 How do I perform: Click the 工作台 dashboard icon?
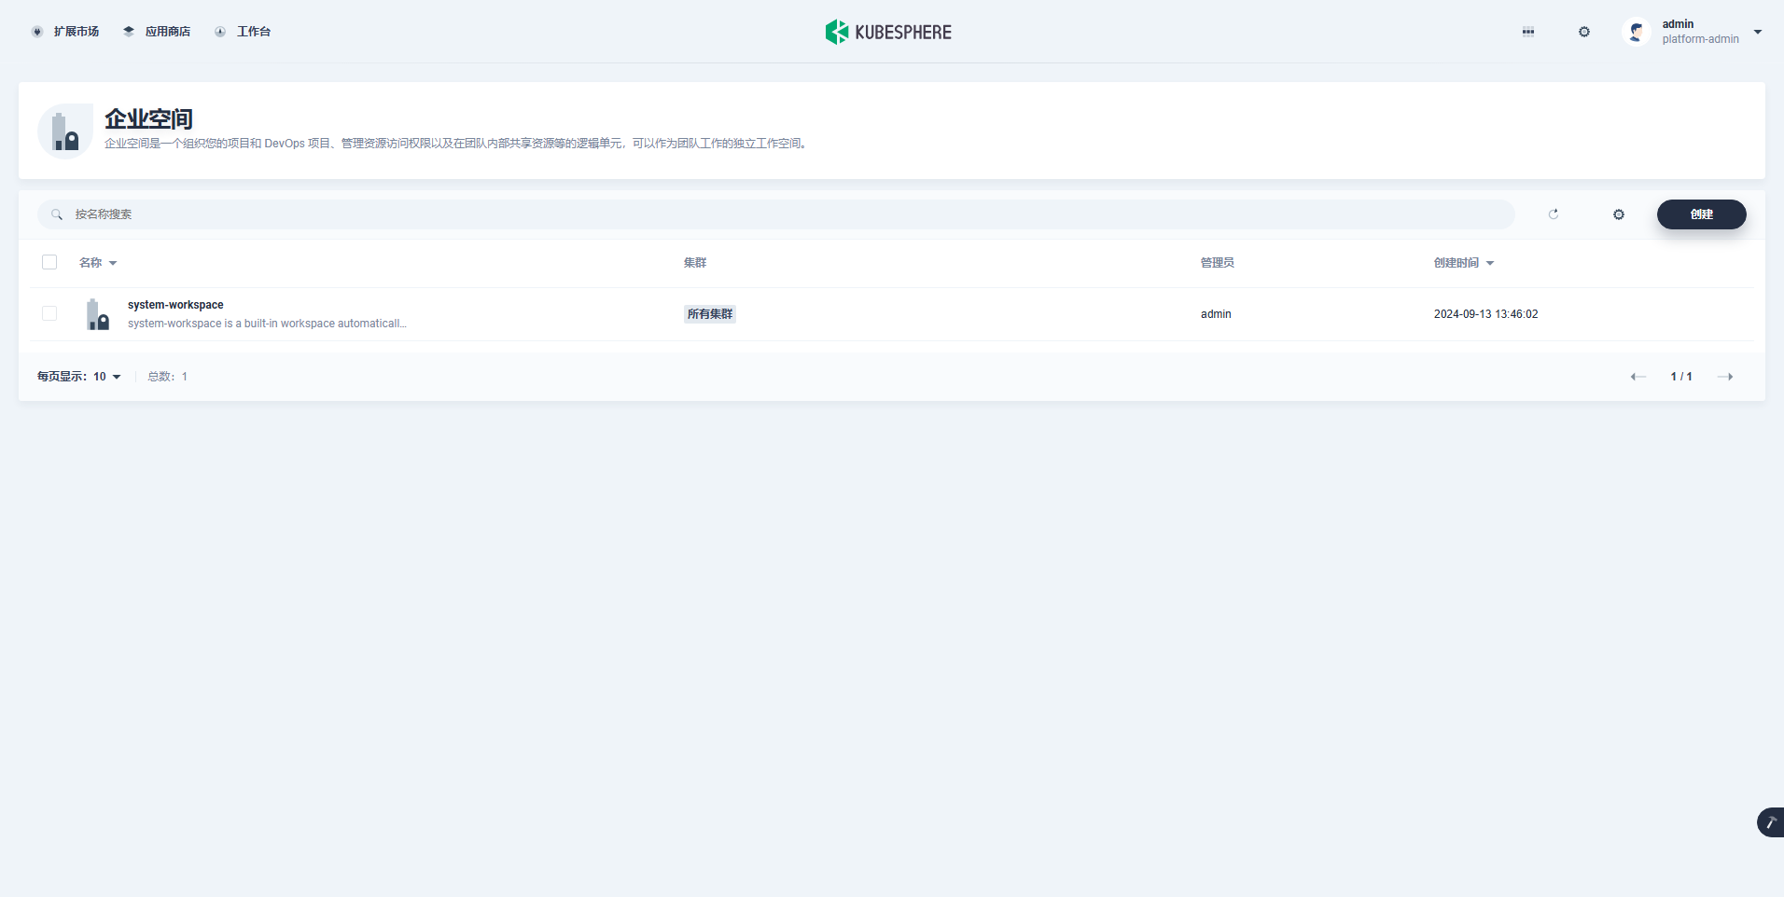(x=220, y=32)
